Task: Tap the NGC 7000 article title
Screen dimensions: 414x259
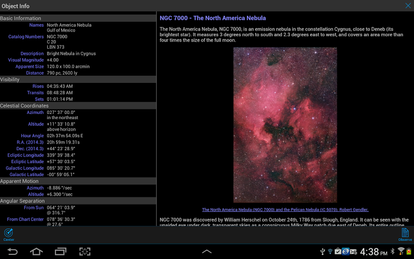Action: 213,18
